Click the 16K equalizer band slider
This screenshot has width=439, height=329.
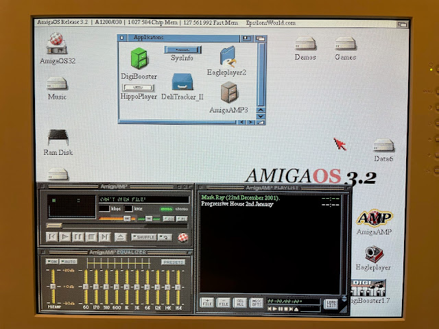(178, 287)
